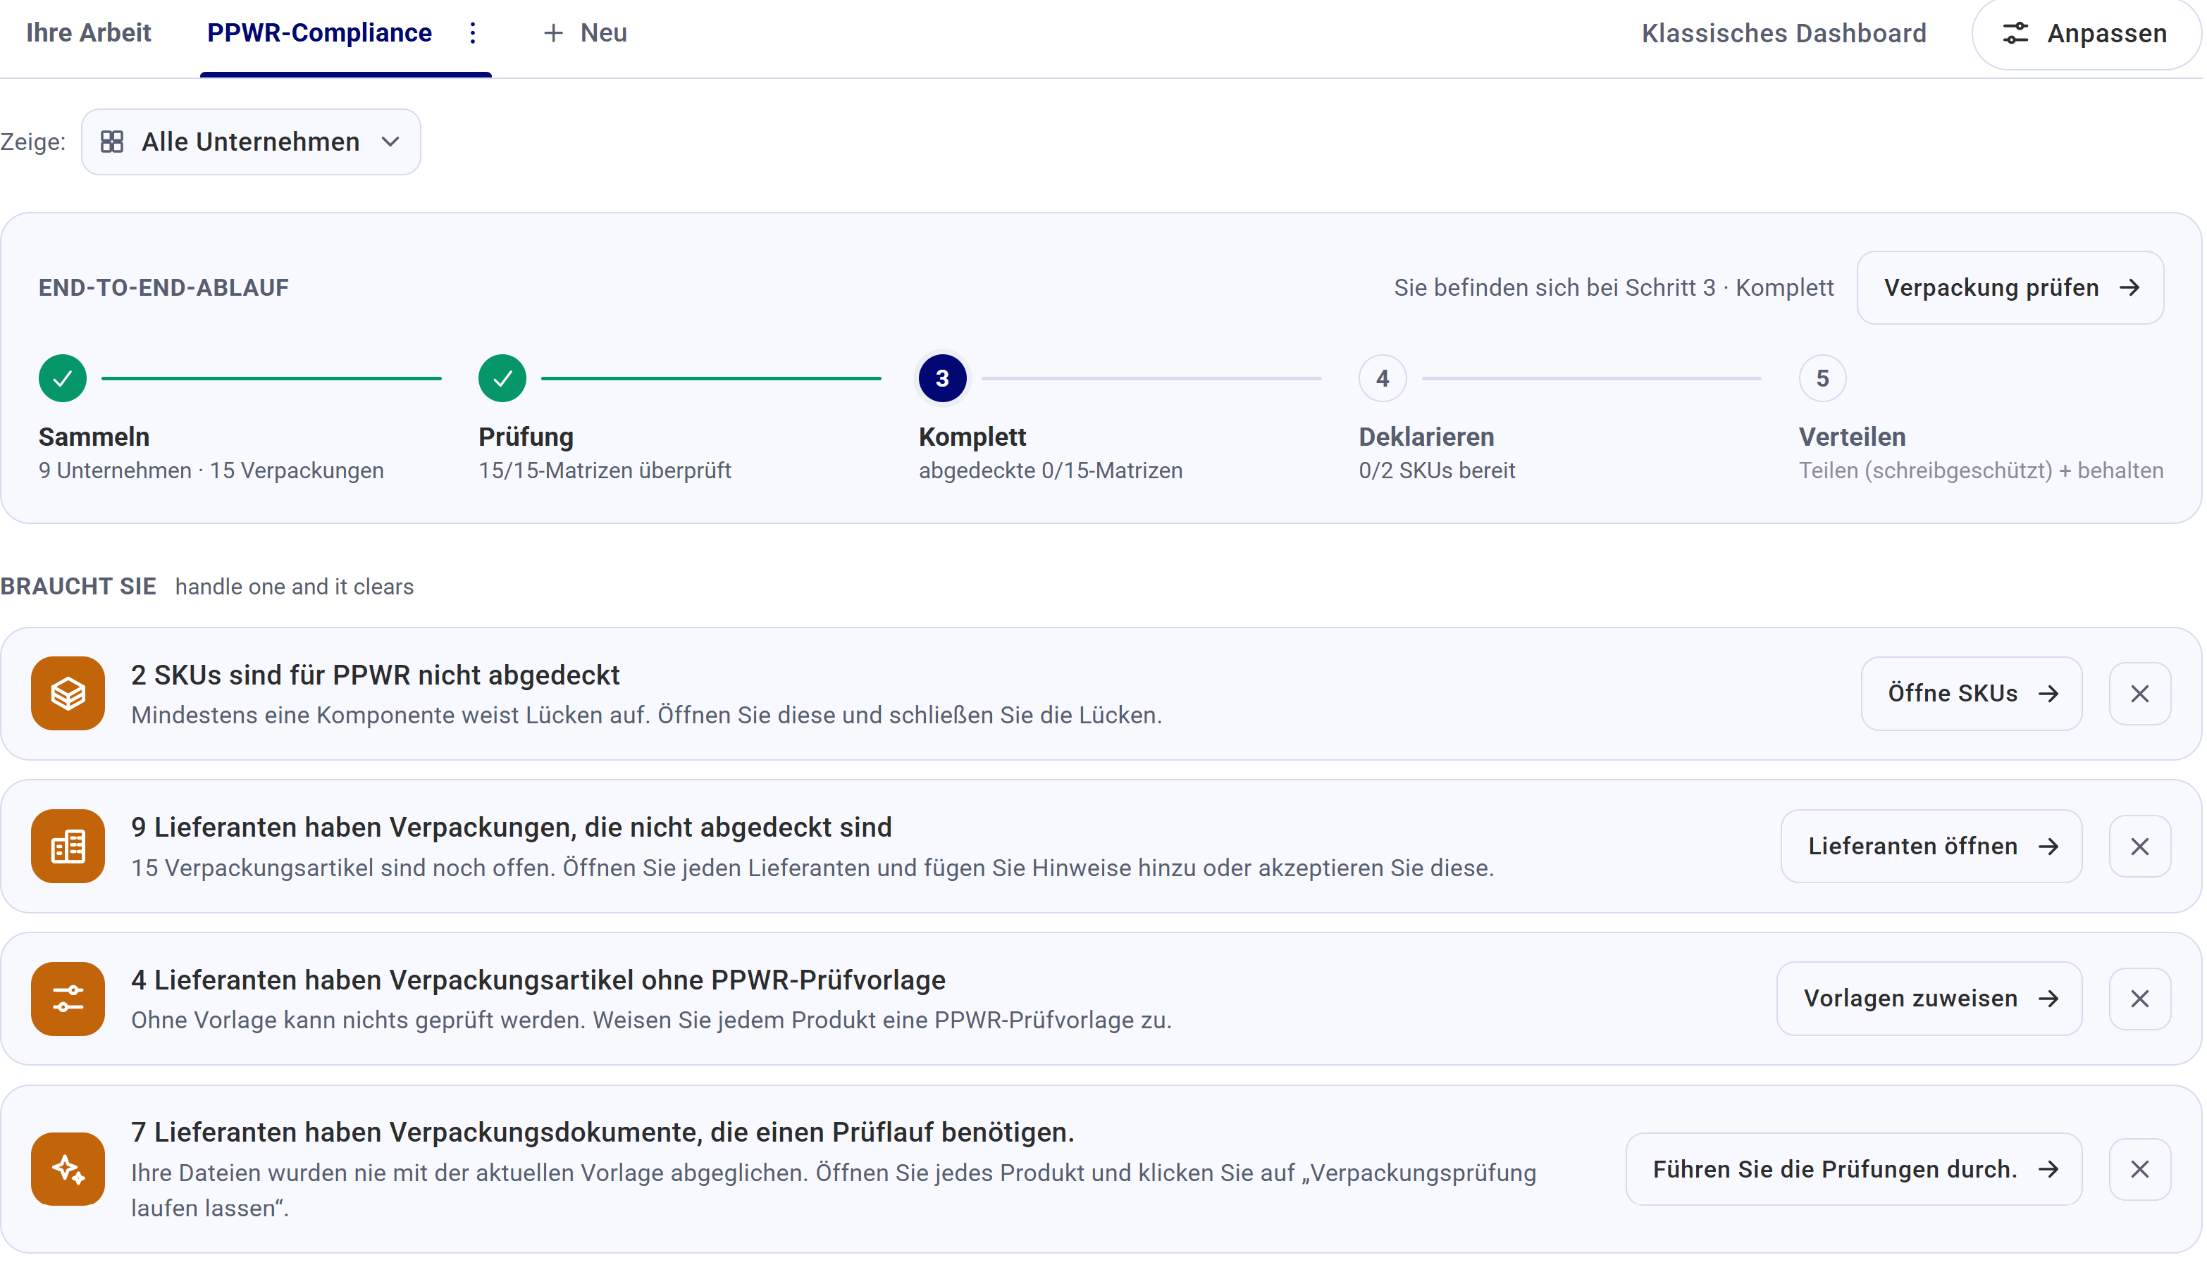Click the completed Prüfung step checkmark
Screen dimensions: 2207x1267
click(x=502, y=378)
